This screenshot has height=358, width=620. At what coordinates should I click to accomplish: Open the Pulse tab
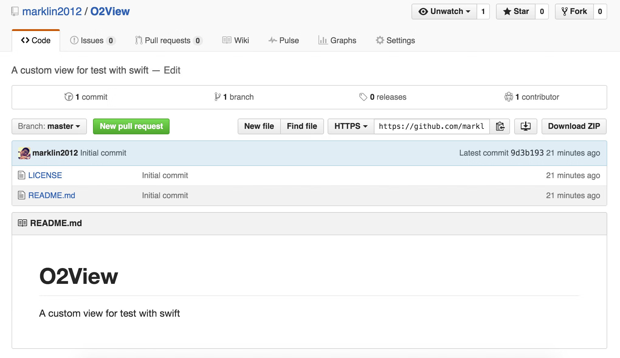(x=284, y=40)
